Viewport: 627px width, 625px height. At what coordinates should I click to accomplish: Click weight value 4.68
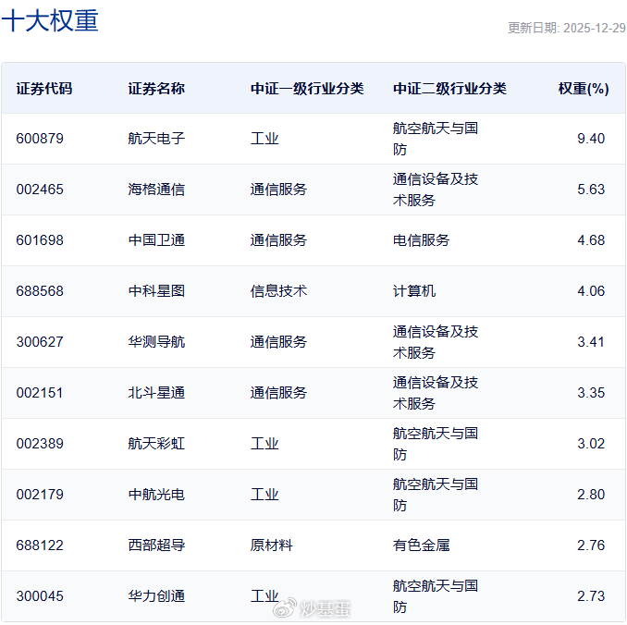pyautogui.click(x=591, y=240)
